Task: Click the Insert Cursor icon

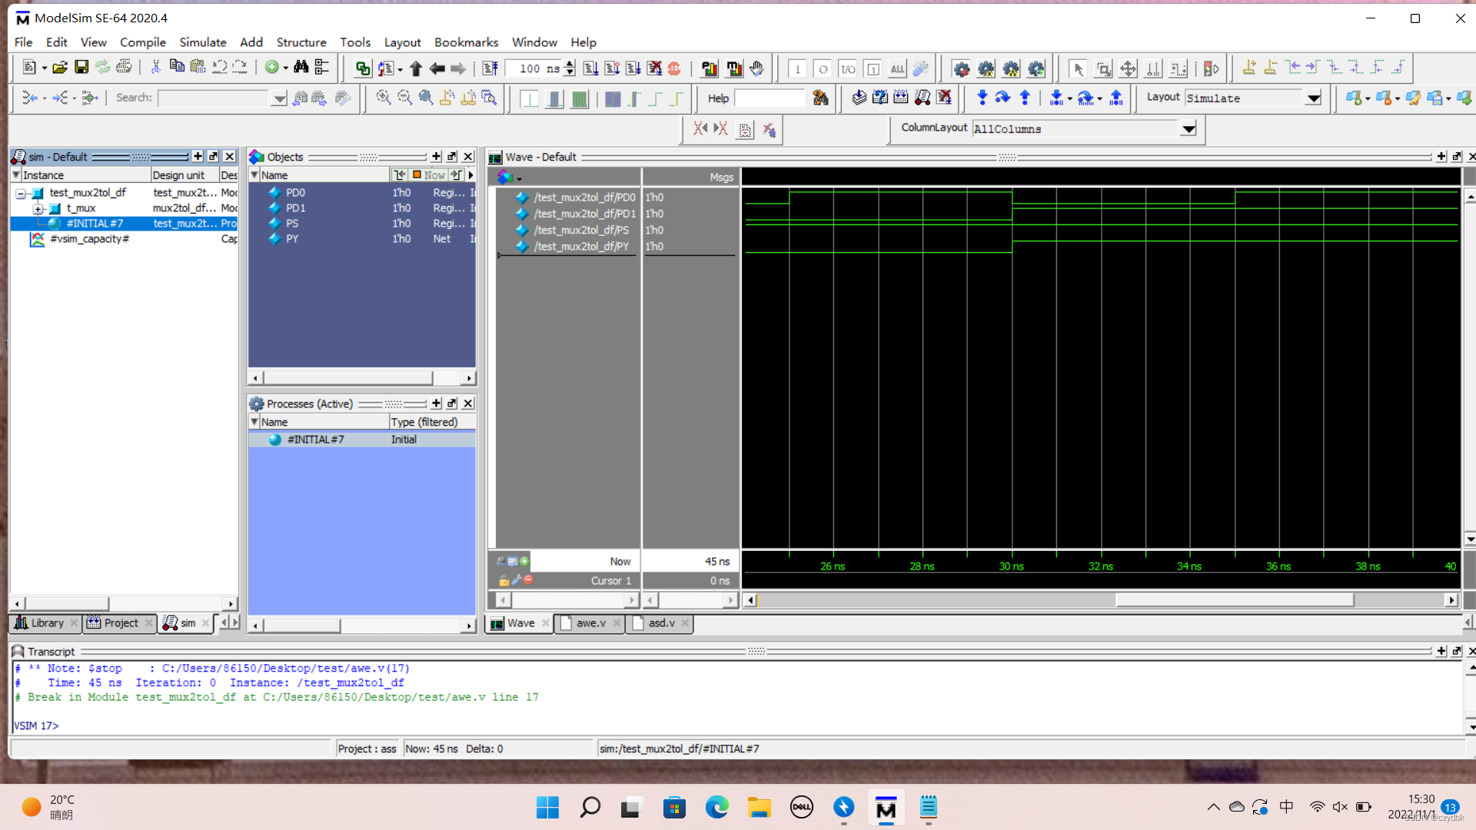Action: click(1249, 68)
